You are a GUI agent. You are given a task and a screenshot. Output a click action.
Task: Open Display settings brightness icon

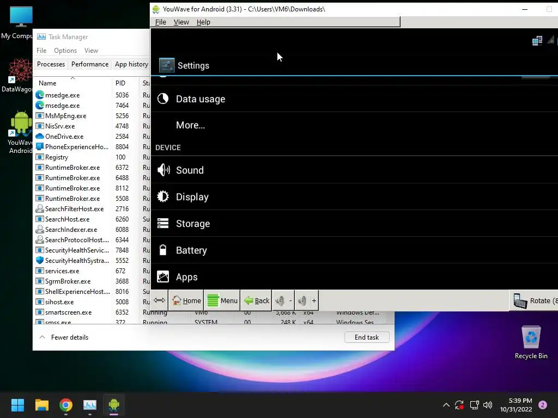pyautogui.click(x=163, y=196)
